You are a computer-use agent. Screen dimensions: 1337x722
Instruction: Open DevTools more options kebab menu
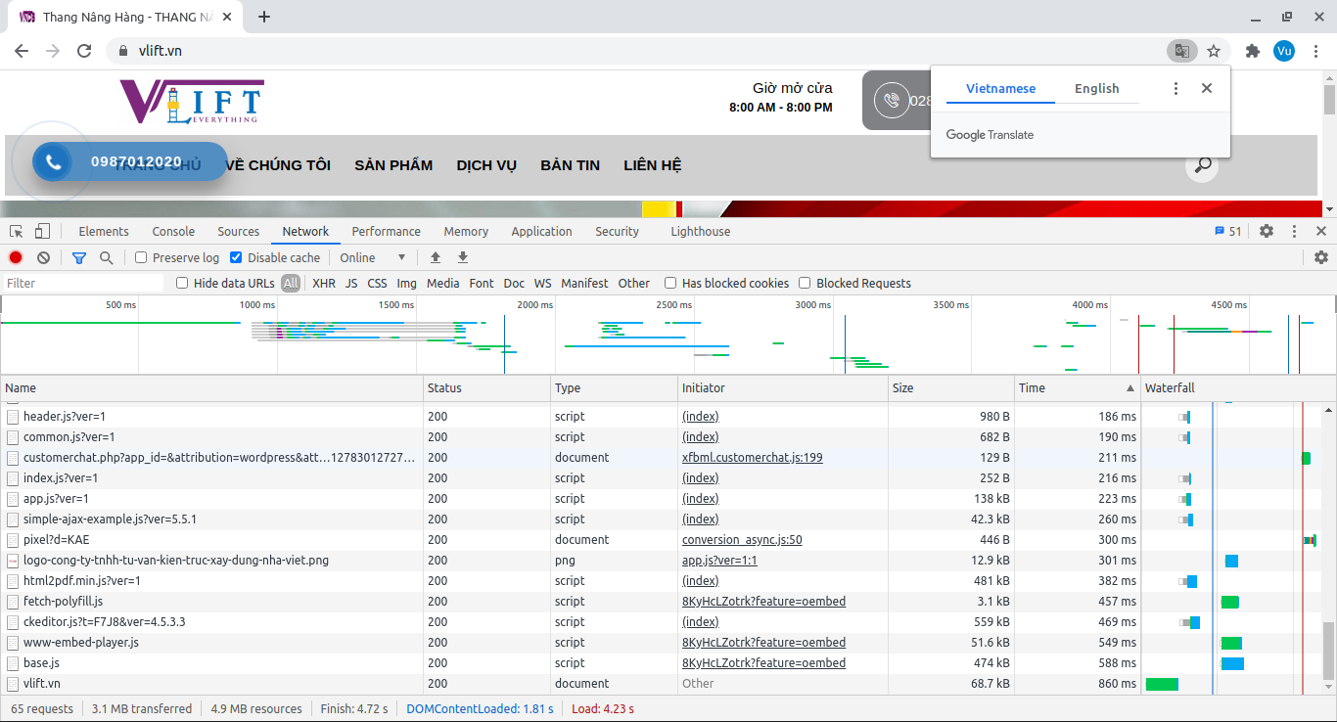coord(1294,231)
